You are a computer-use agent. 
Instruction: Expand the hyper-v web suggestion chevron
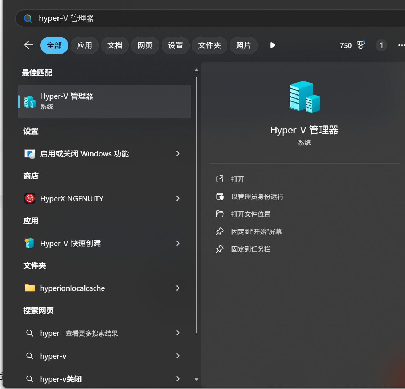click(x=178, y=356)
